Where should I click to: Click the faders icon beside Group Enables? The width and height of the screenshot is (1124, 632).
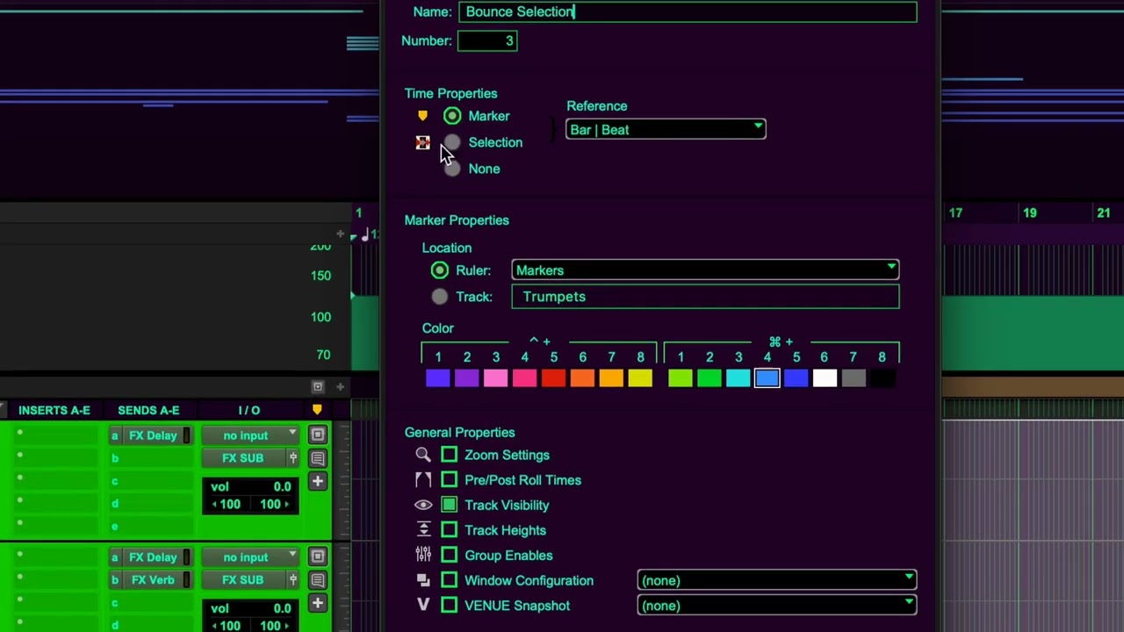click(x=423, y=555)
